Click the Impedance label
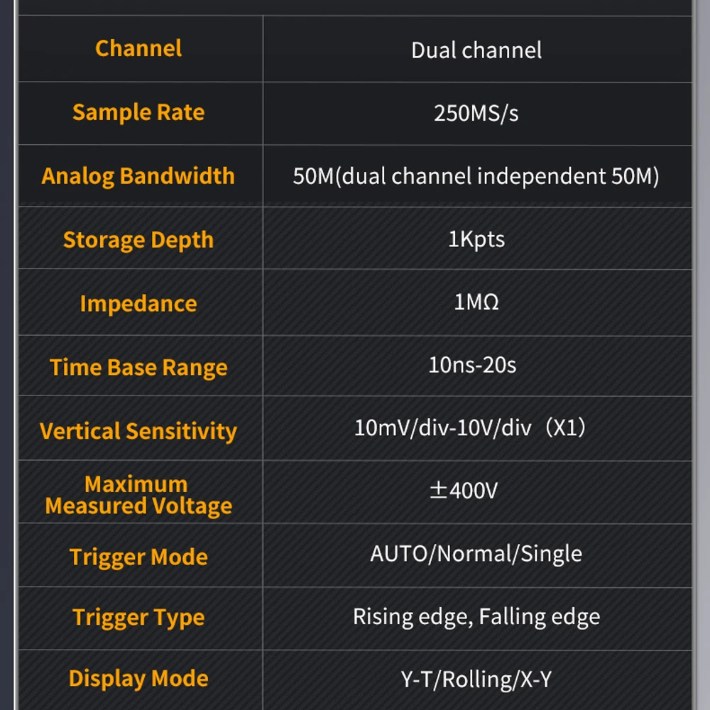The height and width of the screenshot is (710, 710). pyautogui.click(x=138, y=304)
